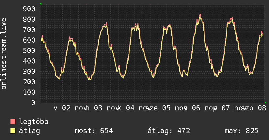The height and width of the screenshot is (140, 269).
Task: Click the green arrow atop y-axis
Action: [x=41, y=4]
